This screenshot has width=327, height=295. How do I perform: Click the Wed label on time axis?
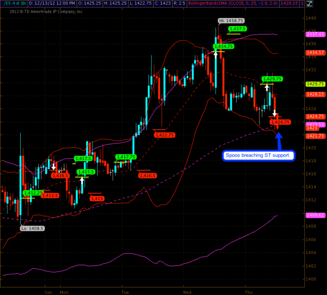pos(187,292)
